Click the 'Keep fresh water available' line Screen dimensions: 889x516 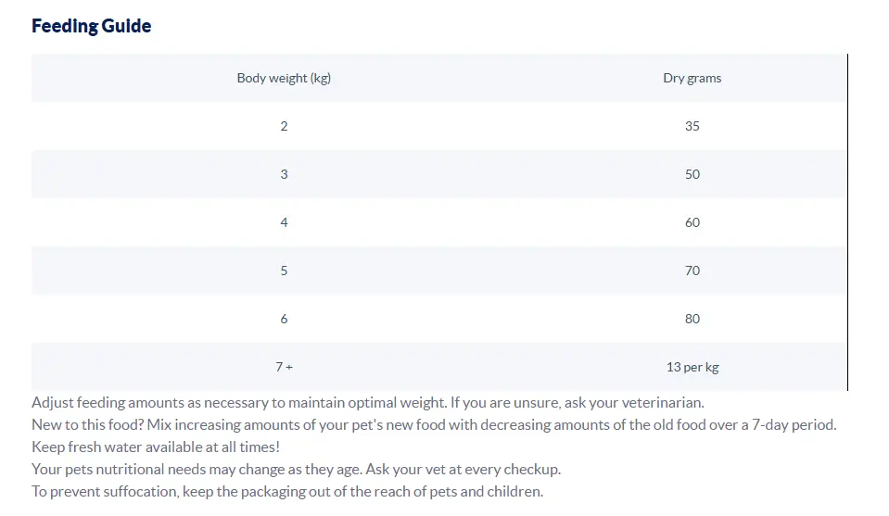pos(156,447)
